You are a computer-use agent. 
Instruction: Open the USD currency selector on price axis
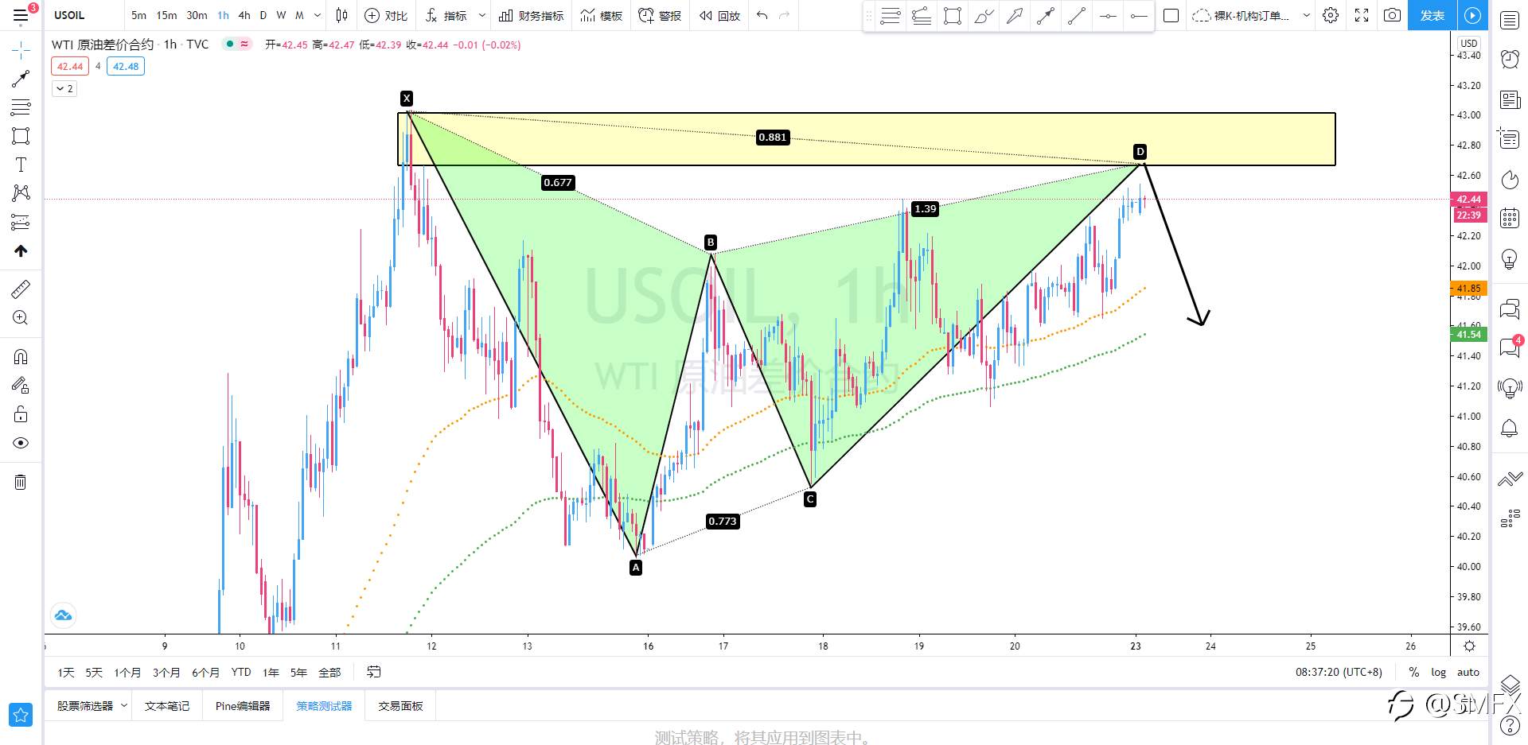click(1468, 43)
